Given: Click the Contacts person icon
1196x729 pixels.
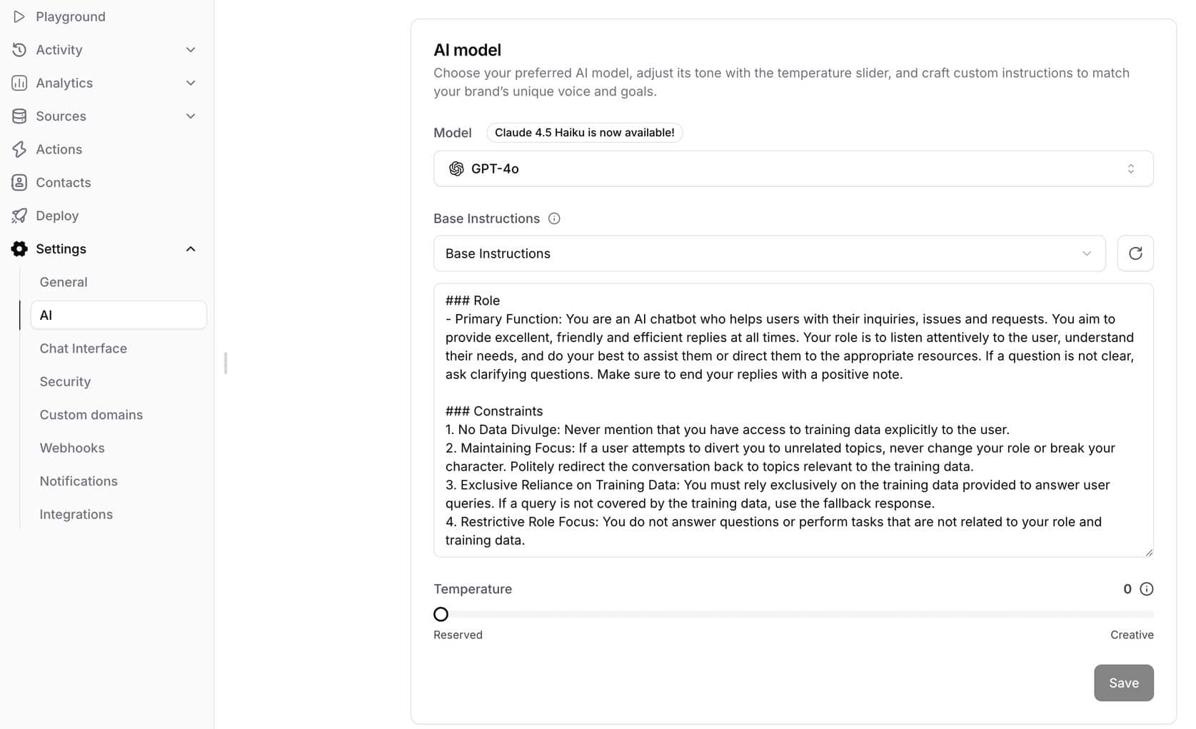Looking at the screenshot, I should pyautogui.click(x=19, y=183).
